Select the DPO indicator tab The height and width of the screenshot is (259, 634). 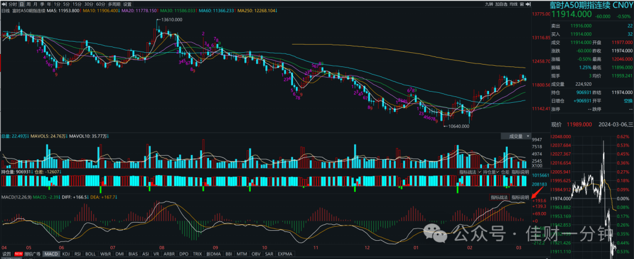pyautogui.click(x=184, y=254)
